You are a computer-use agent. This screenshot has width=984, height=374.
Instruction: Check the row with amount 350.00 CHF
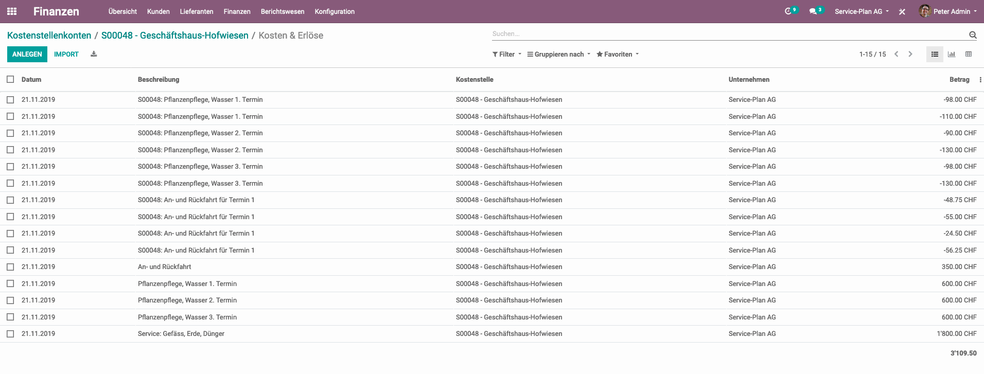point(10,267)
